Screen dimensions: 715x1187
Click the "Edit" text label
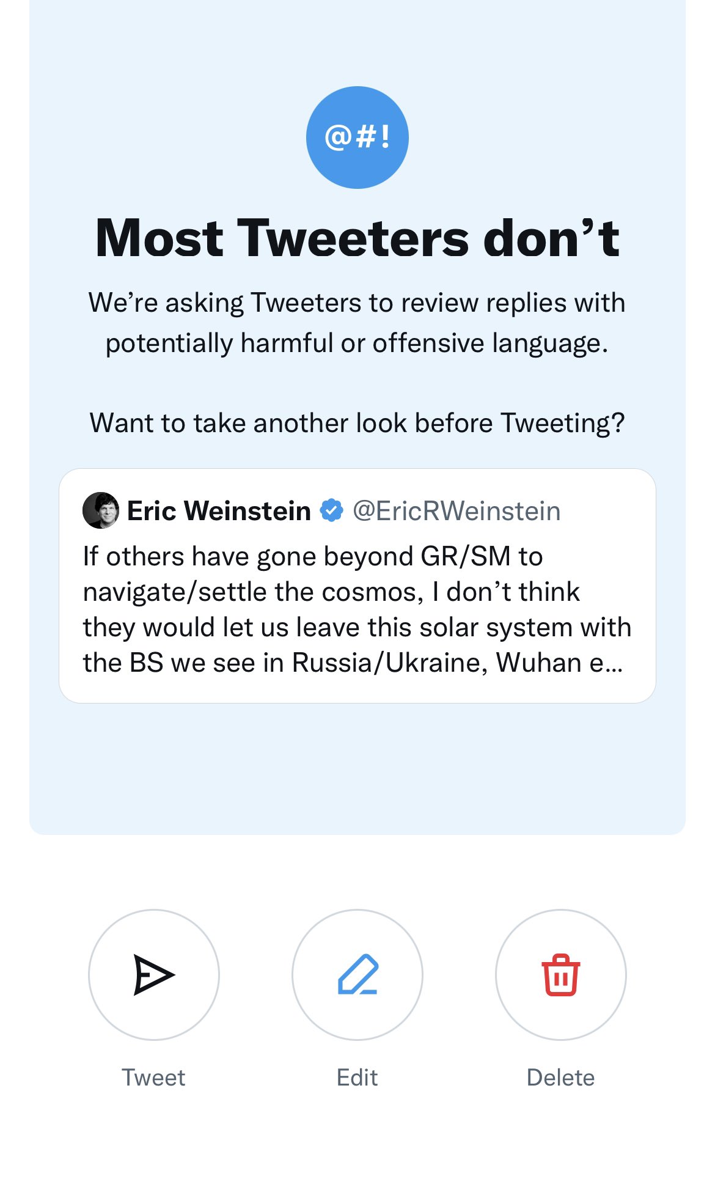click(x=357, y=1078)
